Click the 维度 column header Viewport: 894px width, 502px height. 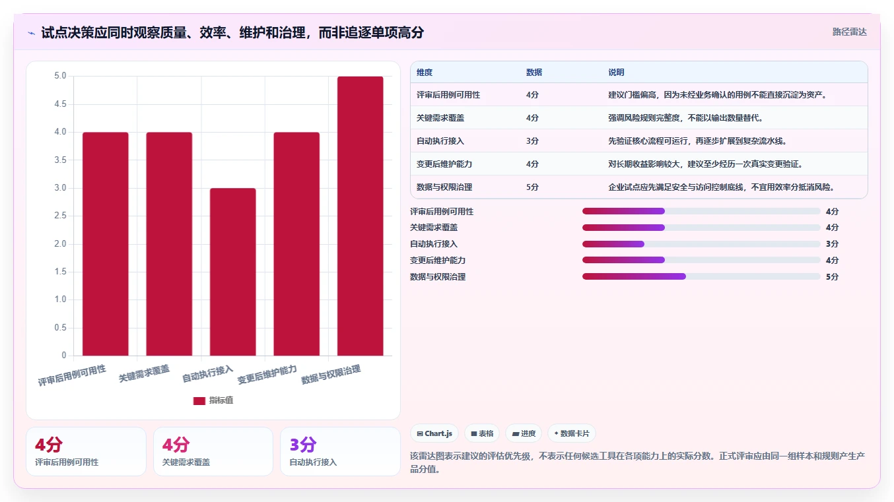point(425,73)
